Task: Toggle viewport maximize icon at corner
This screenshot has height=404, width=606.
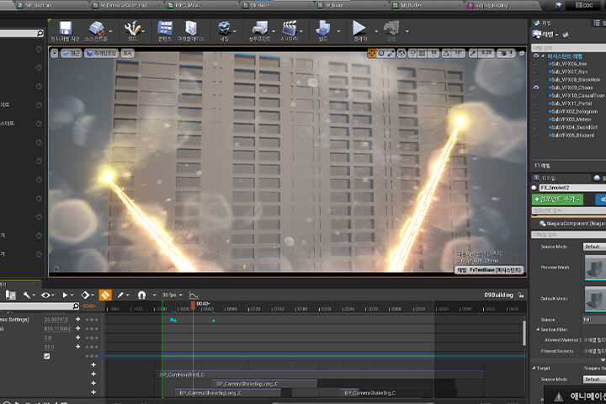Action: click(522, 53)
